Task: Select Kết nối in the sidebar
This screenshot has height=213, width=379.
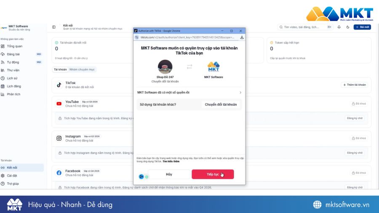Action: [22, 168]
